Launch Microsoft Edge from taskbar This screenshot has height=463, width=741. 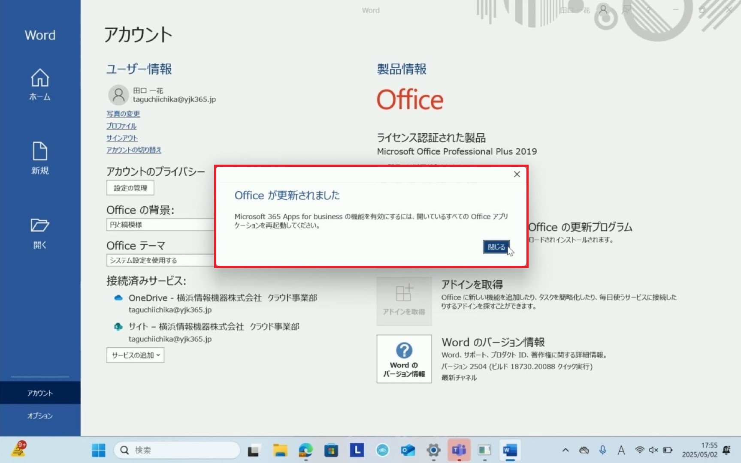pos(305,450)
